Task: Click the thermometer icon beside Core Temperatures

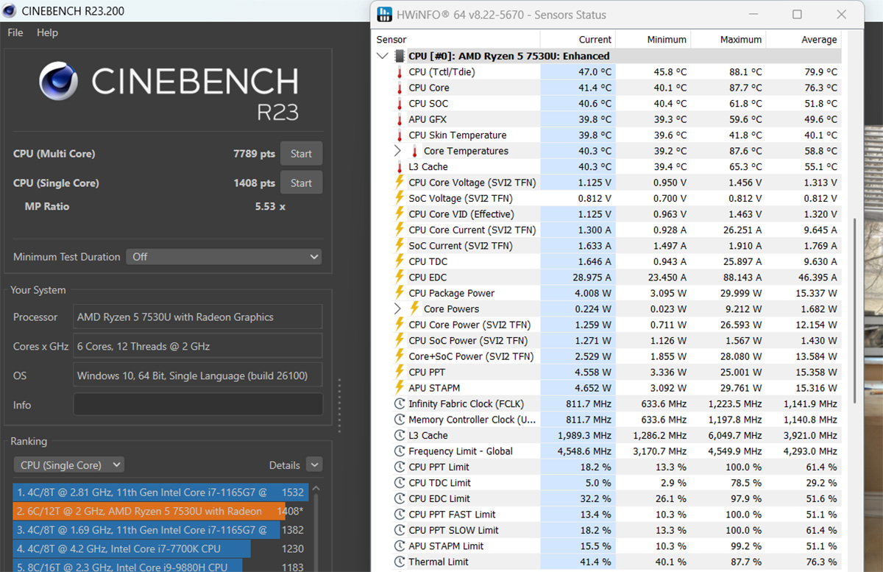Action: click(x=414, y=151)
